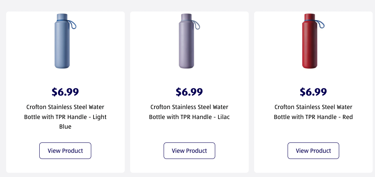Click the $6.99 price on the Red card
This screenshot has height=177, width=375.
pyautogui.click(x=313, y=92)
